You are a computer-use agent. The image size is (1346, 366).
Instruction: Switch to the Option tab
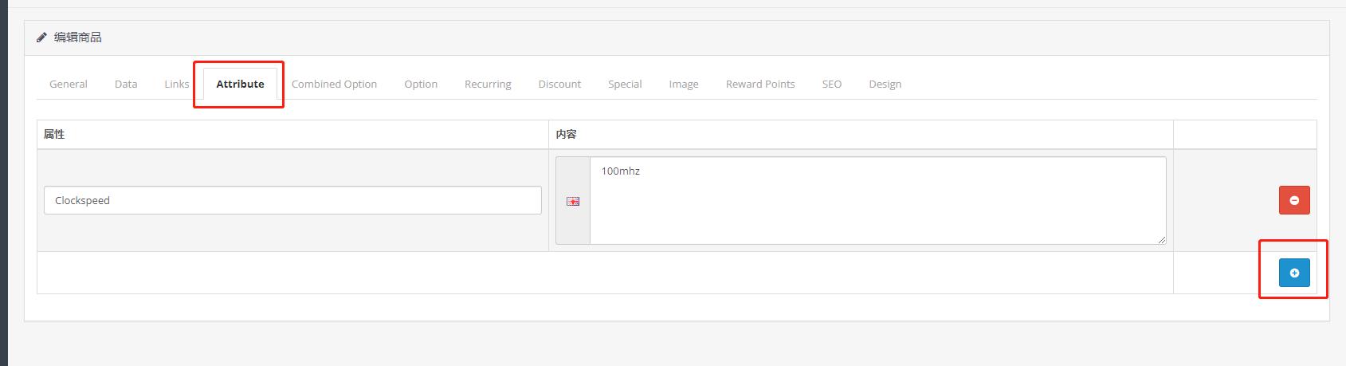(x=421, y=84)
